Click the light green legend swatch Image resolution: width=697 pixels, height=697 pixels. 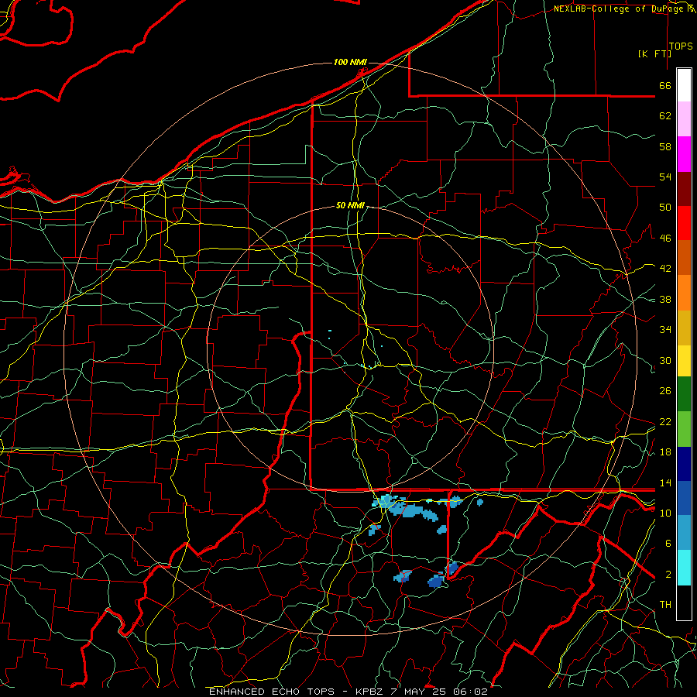(x=684, y=429)
